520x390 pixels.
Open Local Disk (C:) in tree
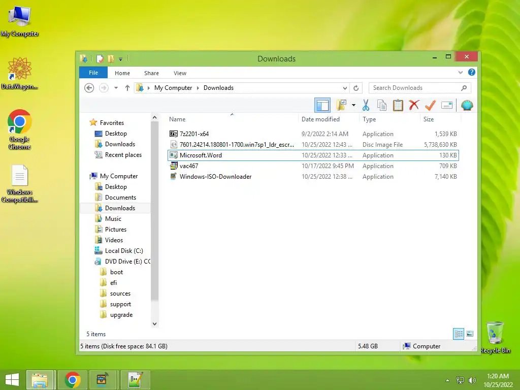coord(124,251)
